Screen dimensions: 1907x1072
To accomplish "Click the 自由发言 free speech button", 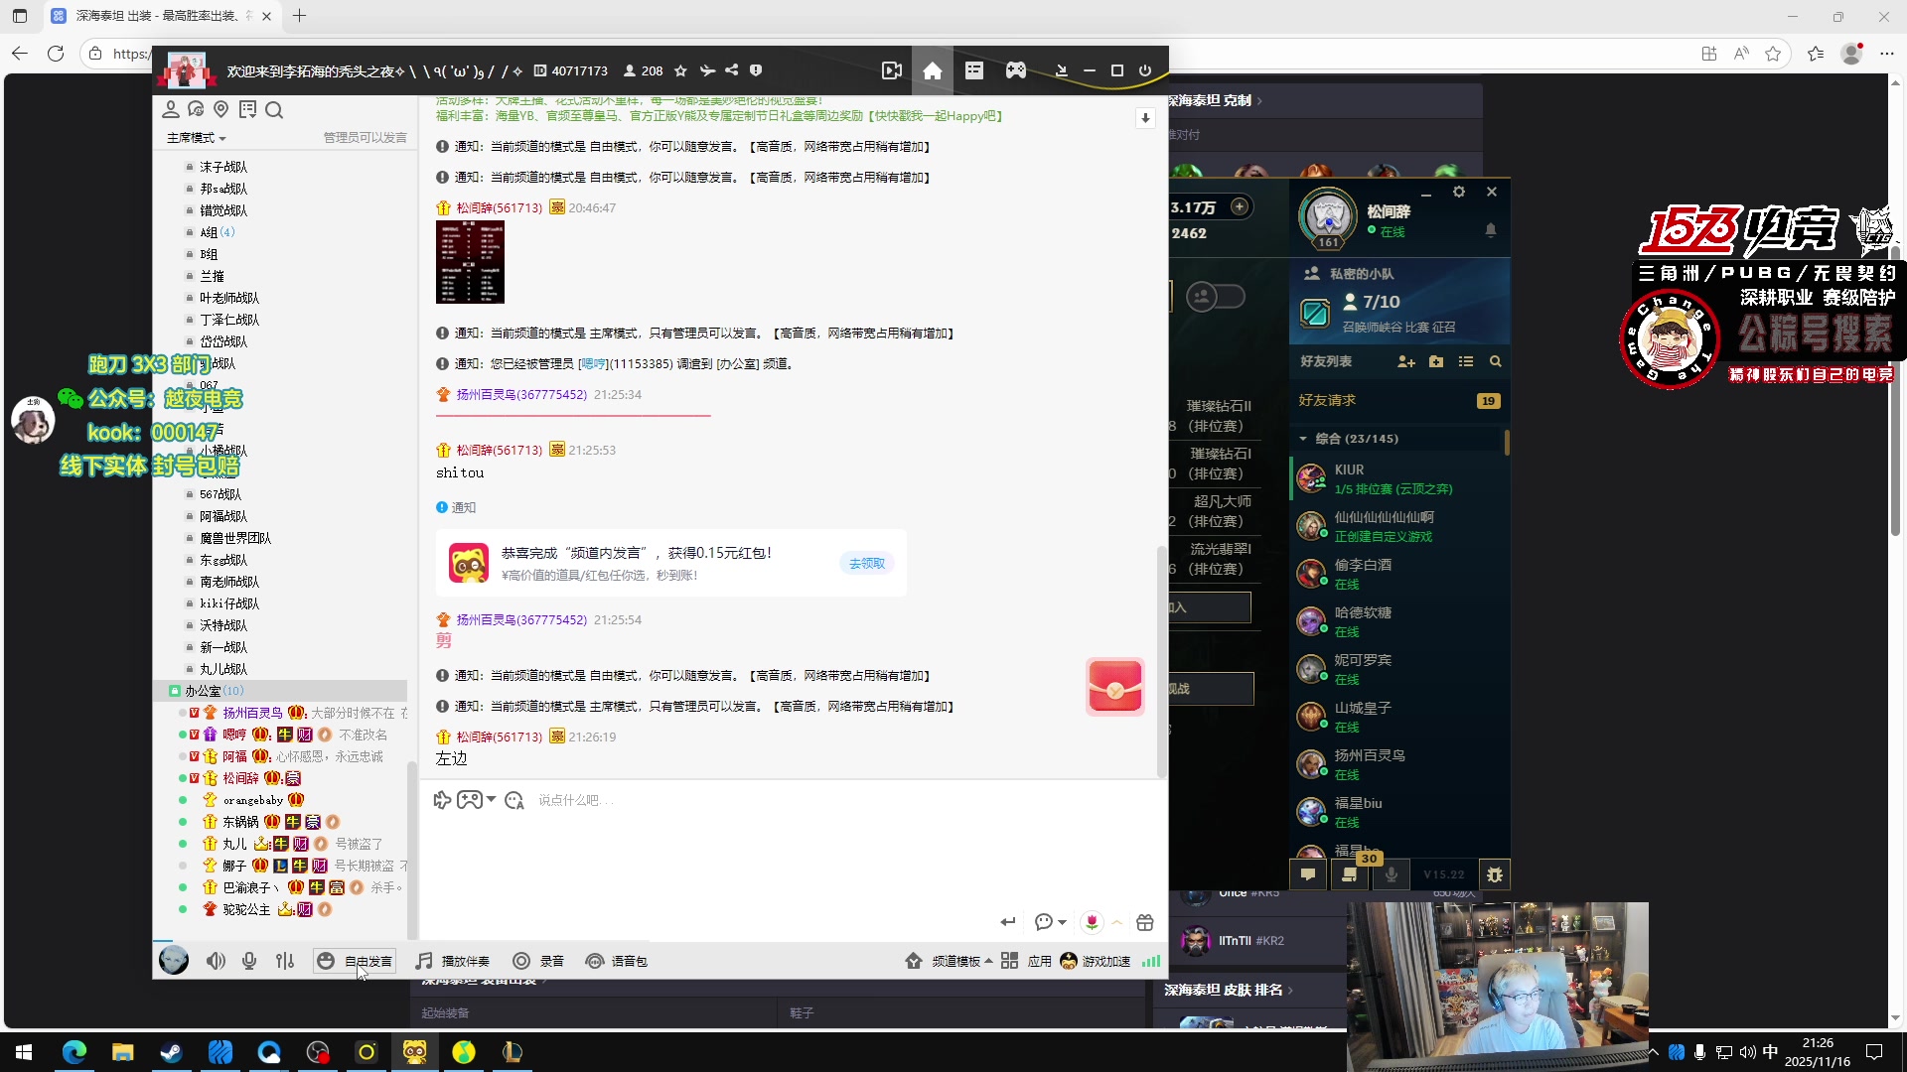I will pos(356,961).
